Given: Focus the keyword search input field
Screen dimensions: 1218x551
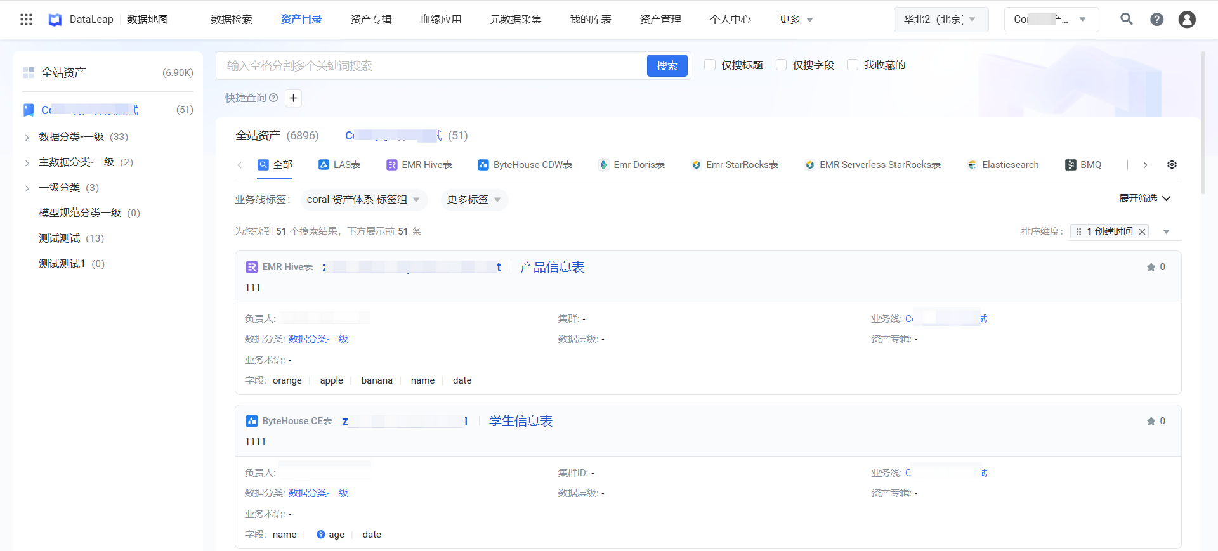Looking at the screenshot, I should (x=431, y=66).
